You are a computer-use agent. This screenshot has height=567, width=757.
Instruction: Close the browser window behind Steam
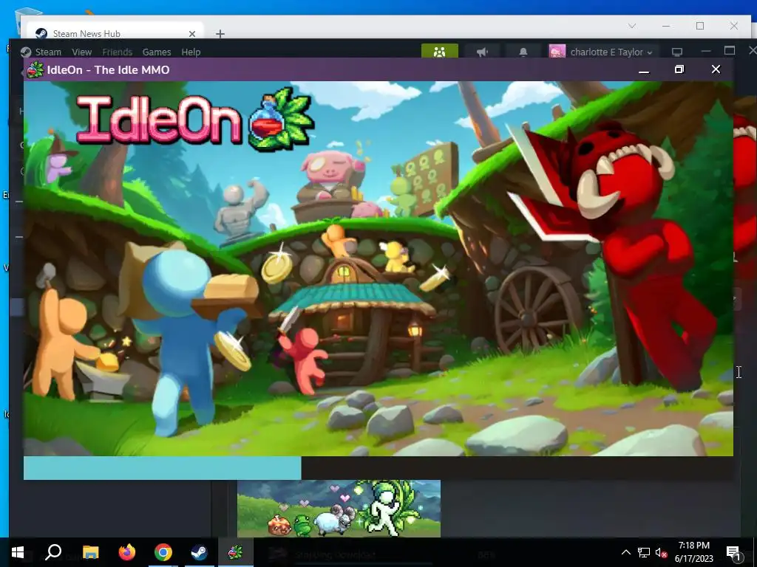[x=734, y=26]
